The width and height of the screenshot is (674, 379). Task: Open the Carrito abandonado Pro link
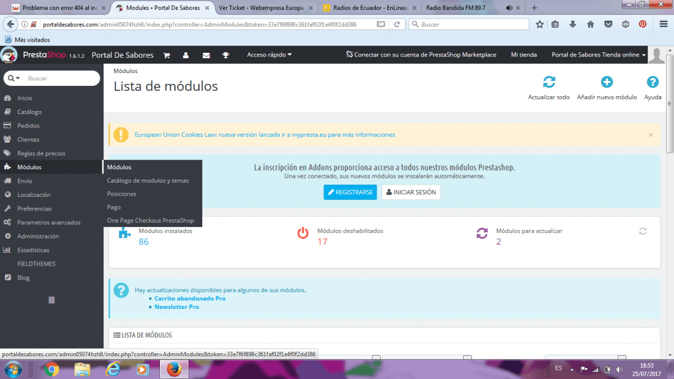click(189, 298)
